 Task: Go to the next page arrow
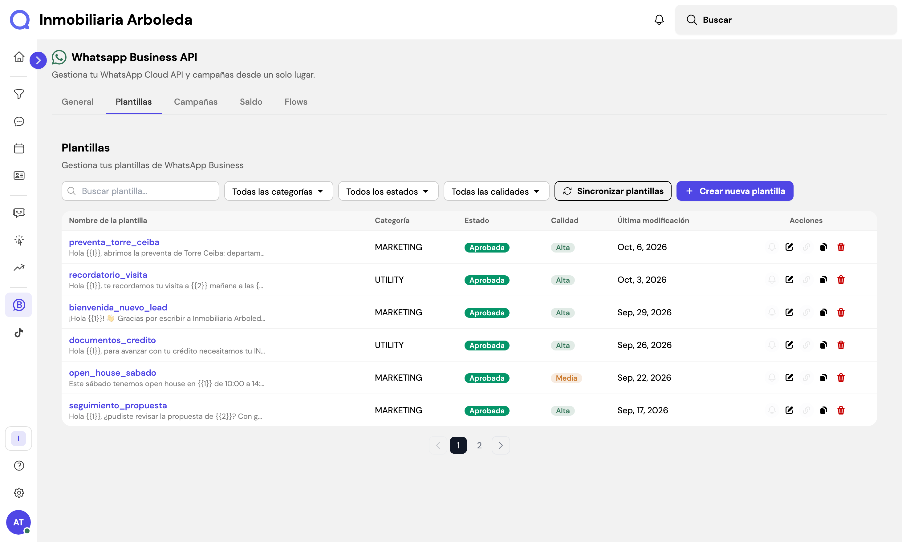501,445
